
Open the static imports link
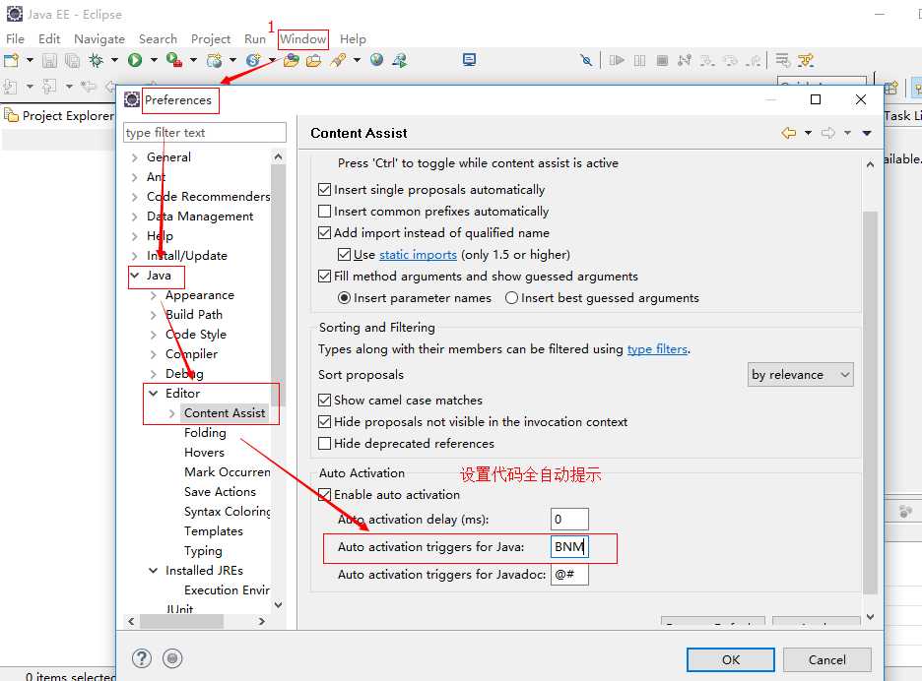418,255
